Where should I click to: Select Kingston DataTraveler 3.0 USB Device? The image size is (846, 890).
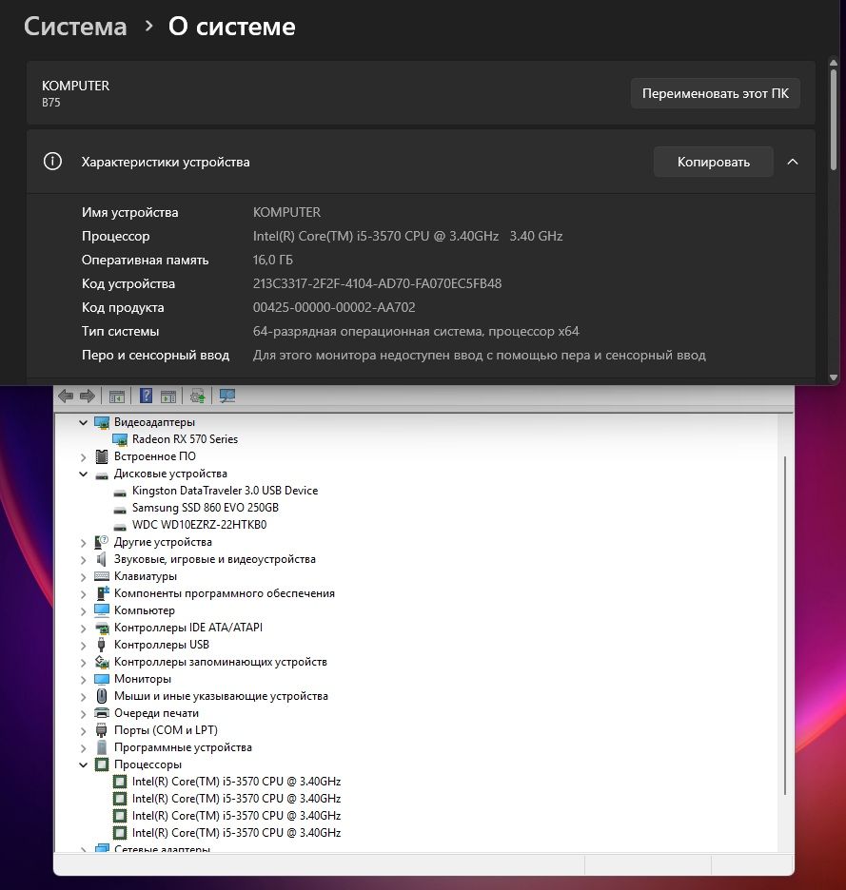(x=225, y=491)
